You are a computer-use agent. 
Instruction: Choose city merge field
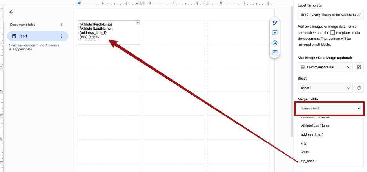[304, 143]
